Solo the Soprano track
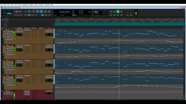The width and height of the screenshot is (186, 104). (x=9, y=31)
